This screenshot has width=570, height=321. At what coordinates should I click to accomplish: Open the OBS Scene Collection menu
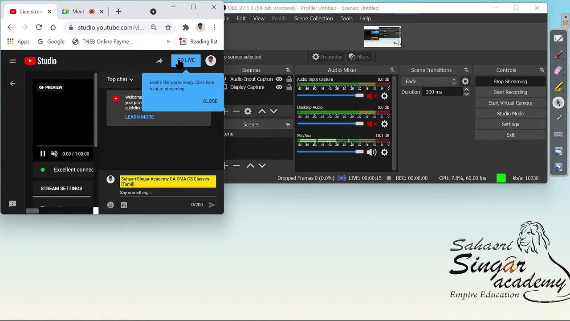[x=313, y=18]
